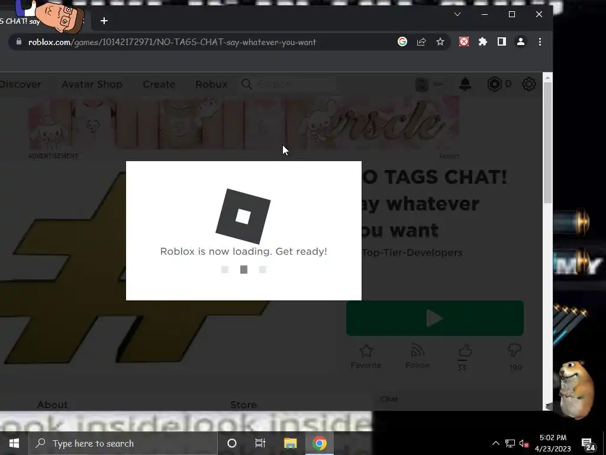
Task: Switch to the About tab
Action: [x=52, y=405]
